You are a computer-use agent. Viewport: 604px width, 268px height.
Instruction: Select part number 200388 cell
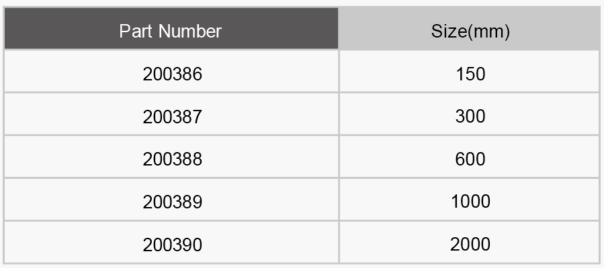coord(171,157)
